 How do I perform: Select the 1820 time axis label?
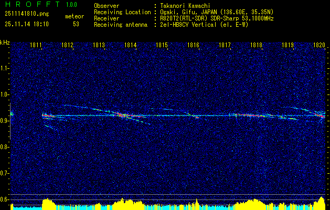(320, 45)
